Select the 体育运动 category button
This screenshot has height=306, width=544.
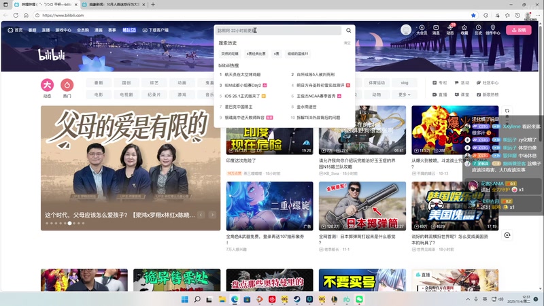(x=377, y=82)
